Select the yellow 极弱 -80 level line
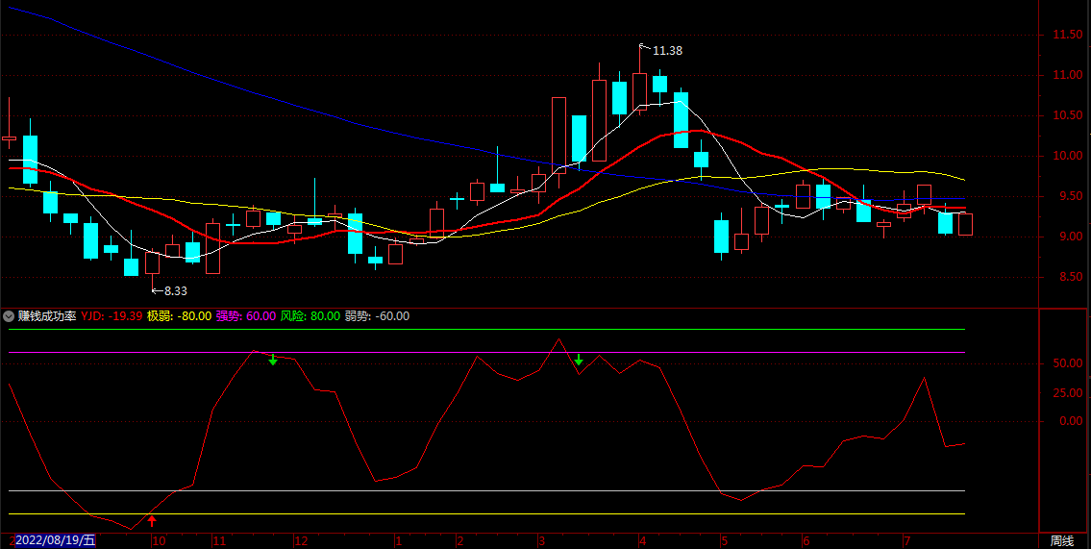Image resolution: width=1091 pixels, height=549 pixels. click(487, 514)
